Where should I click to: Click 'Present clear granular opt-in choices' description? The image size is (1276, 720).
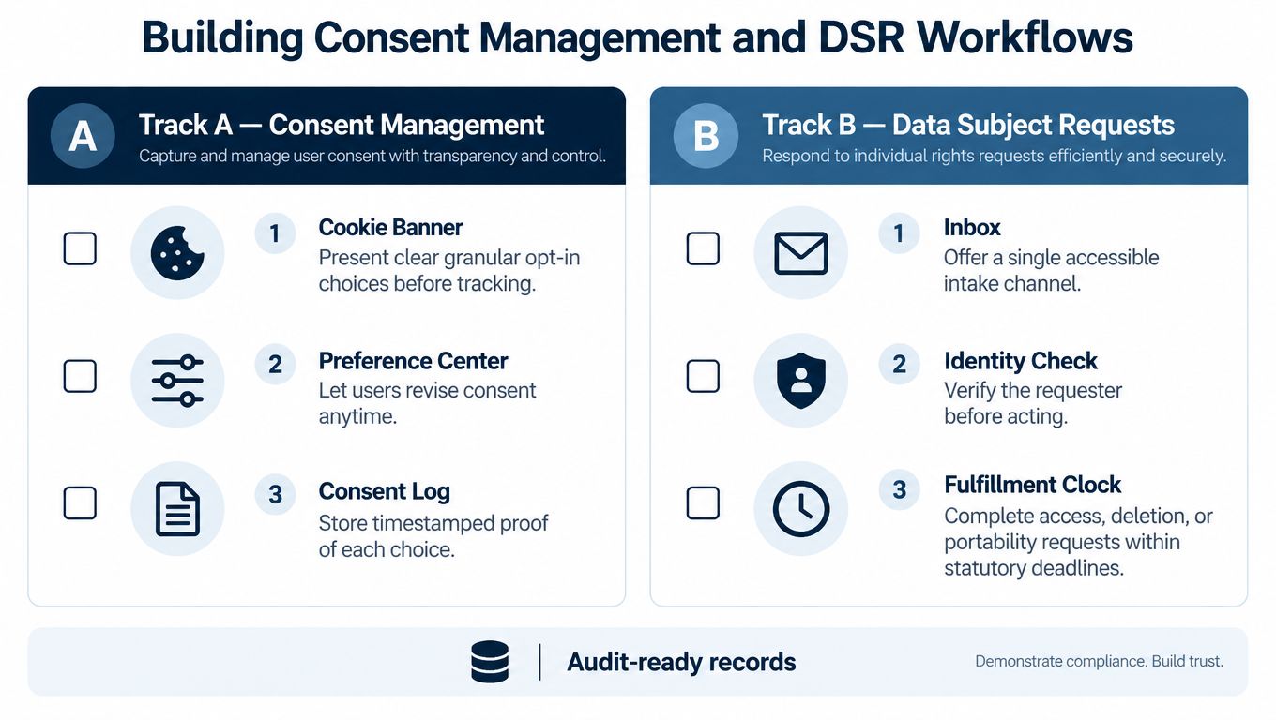pos(449,270)
